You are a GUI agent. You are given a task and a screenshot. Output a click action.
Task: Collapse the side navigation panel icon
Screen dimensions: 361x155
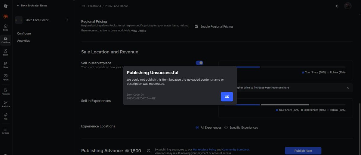pos(83,6)
